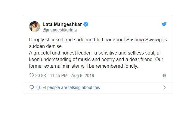The image size is (195, 121).
Task: Open the tweet info icon
Action: [x=164, y=75]
